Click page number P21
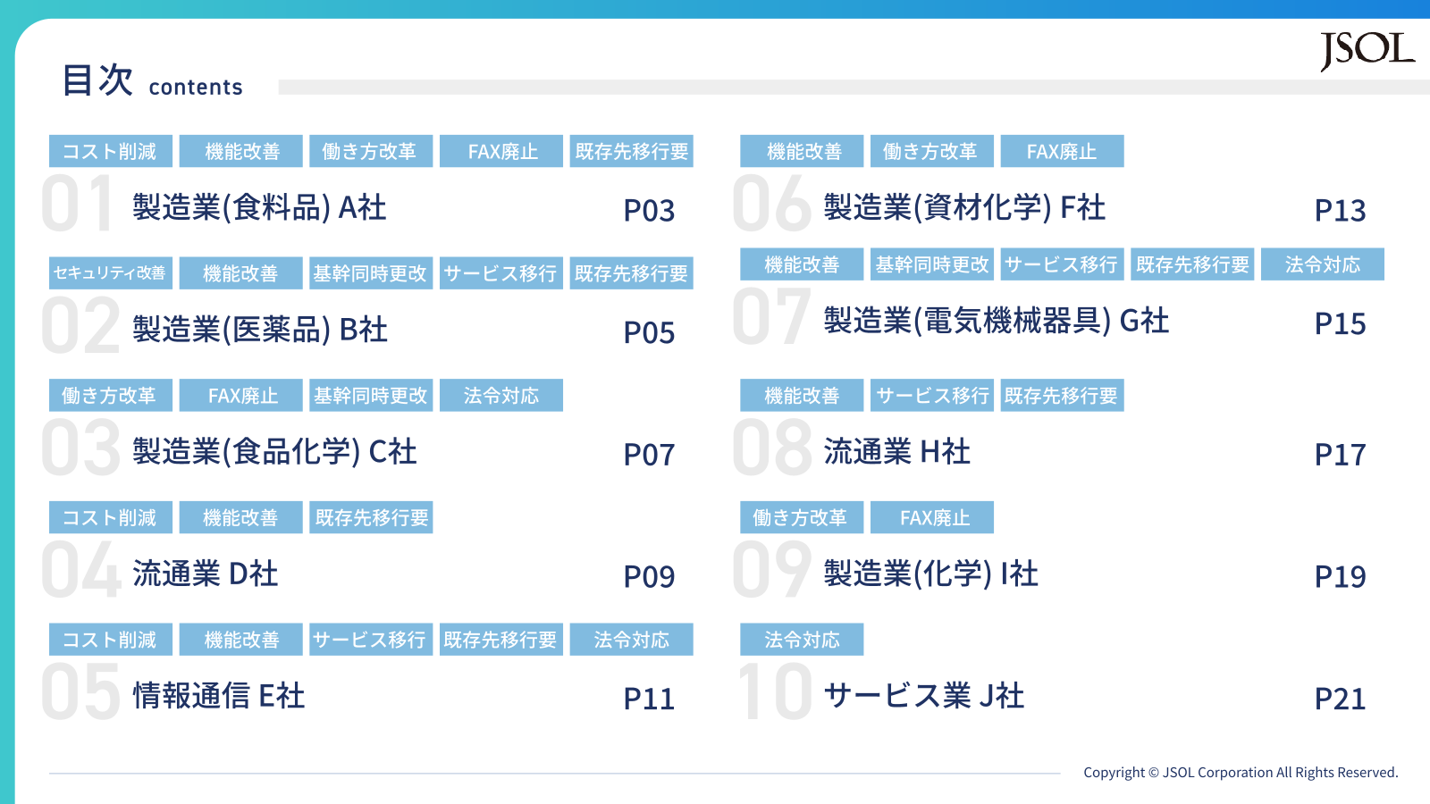The image size is (1430, 804). point(1340,699)
